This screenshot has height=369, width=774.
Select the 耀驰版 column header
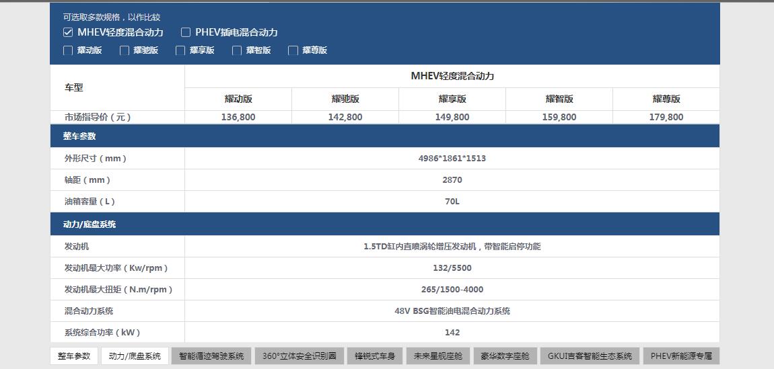point(345,99)
